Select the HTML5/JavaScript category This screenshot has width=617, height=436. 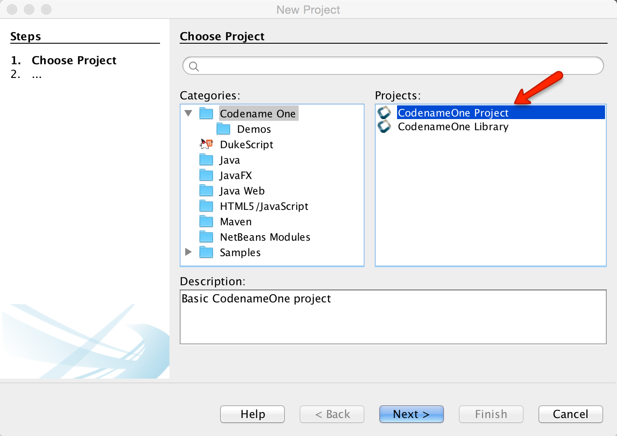tap(264, 206)
